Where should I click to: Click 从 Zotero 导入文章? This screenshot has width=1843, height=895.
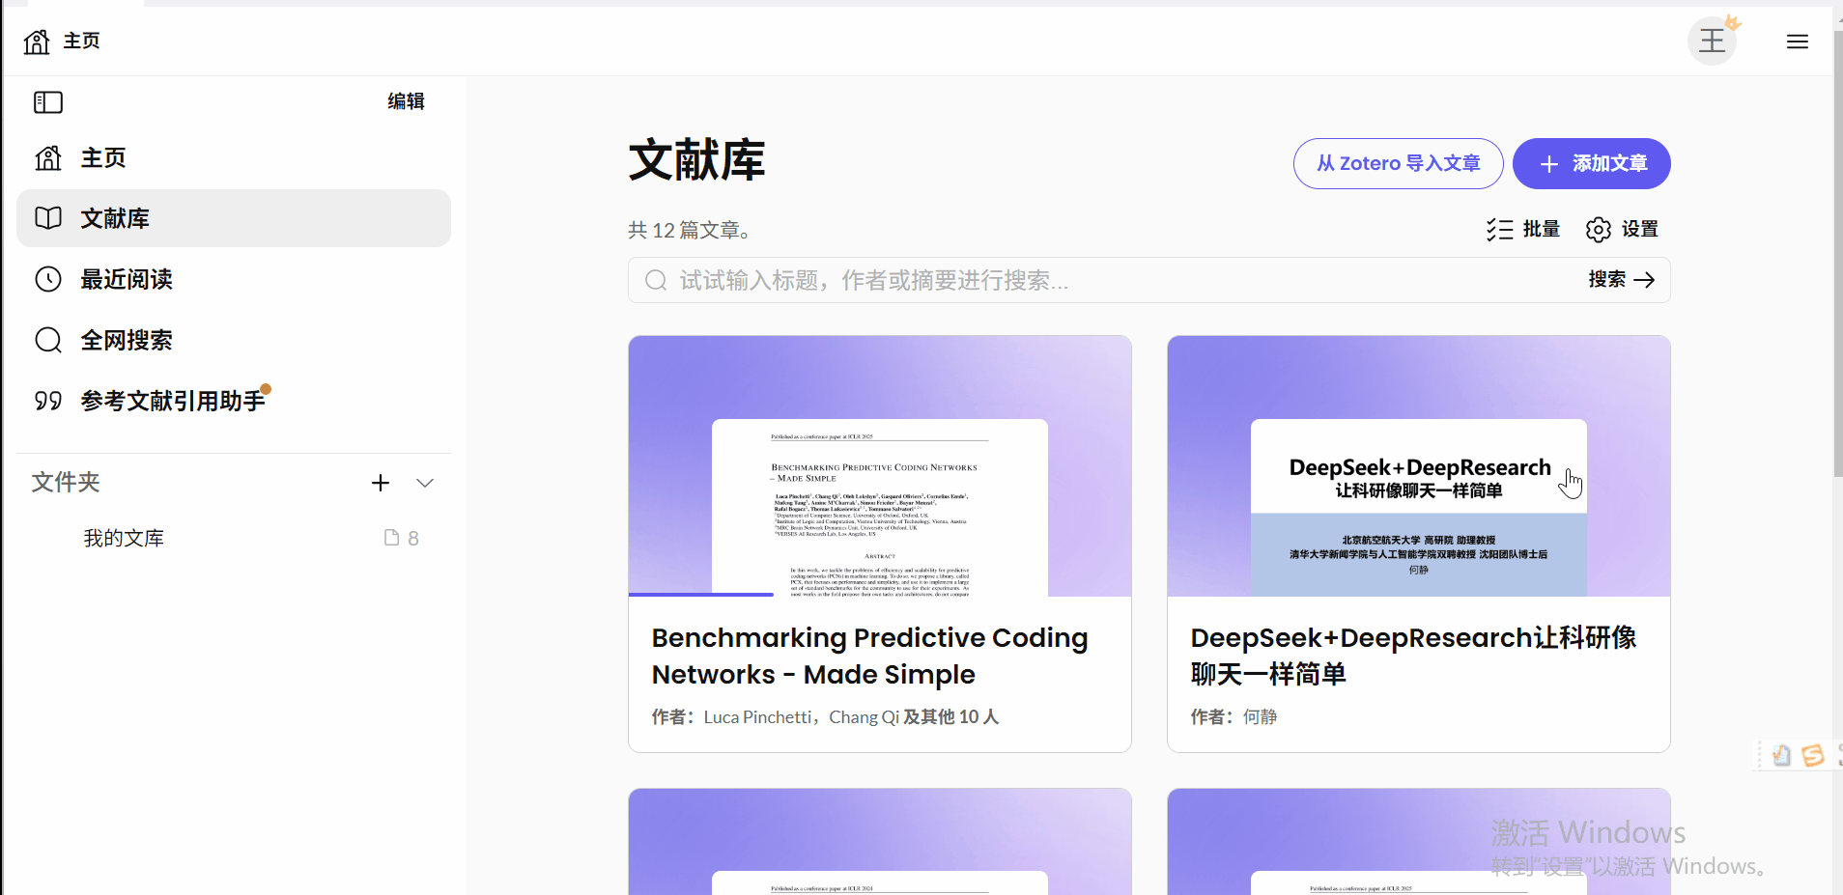(x=1397, y=163)
